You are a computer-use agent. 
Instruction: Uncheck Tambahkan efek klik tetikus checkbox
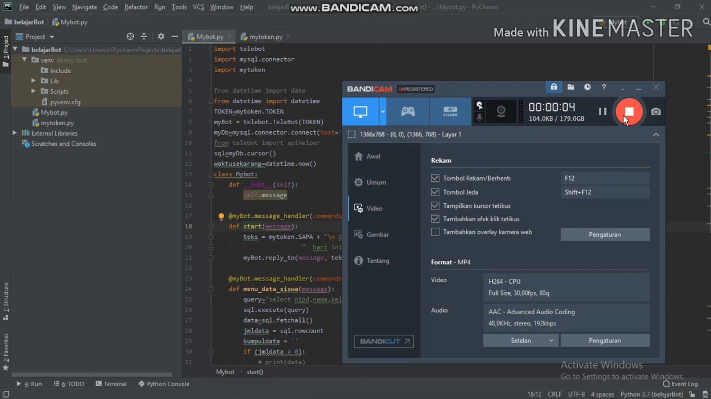[x=435, y=219]
